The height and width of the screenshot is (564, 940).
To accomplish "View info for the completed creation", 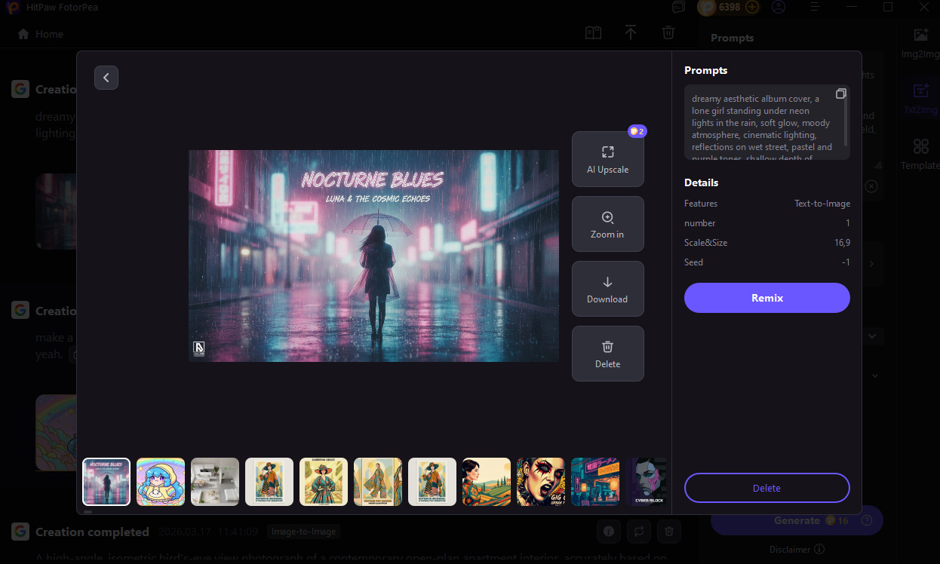I will [x=608, y=532].
